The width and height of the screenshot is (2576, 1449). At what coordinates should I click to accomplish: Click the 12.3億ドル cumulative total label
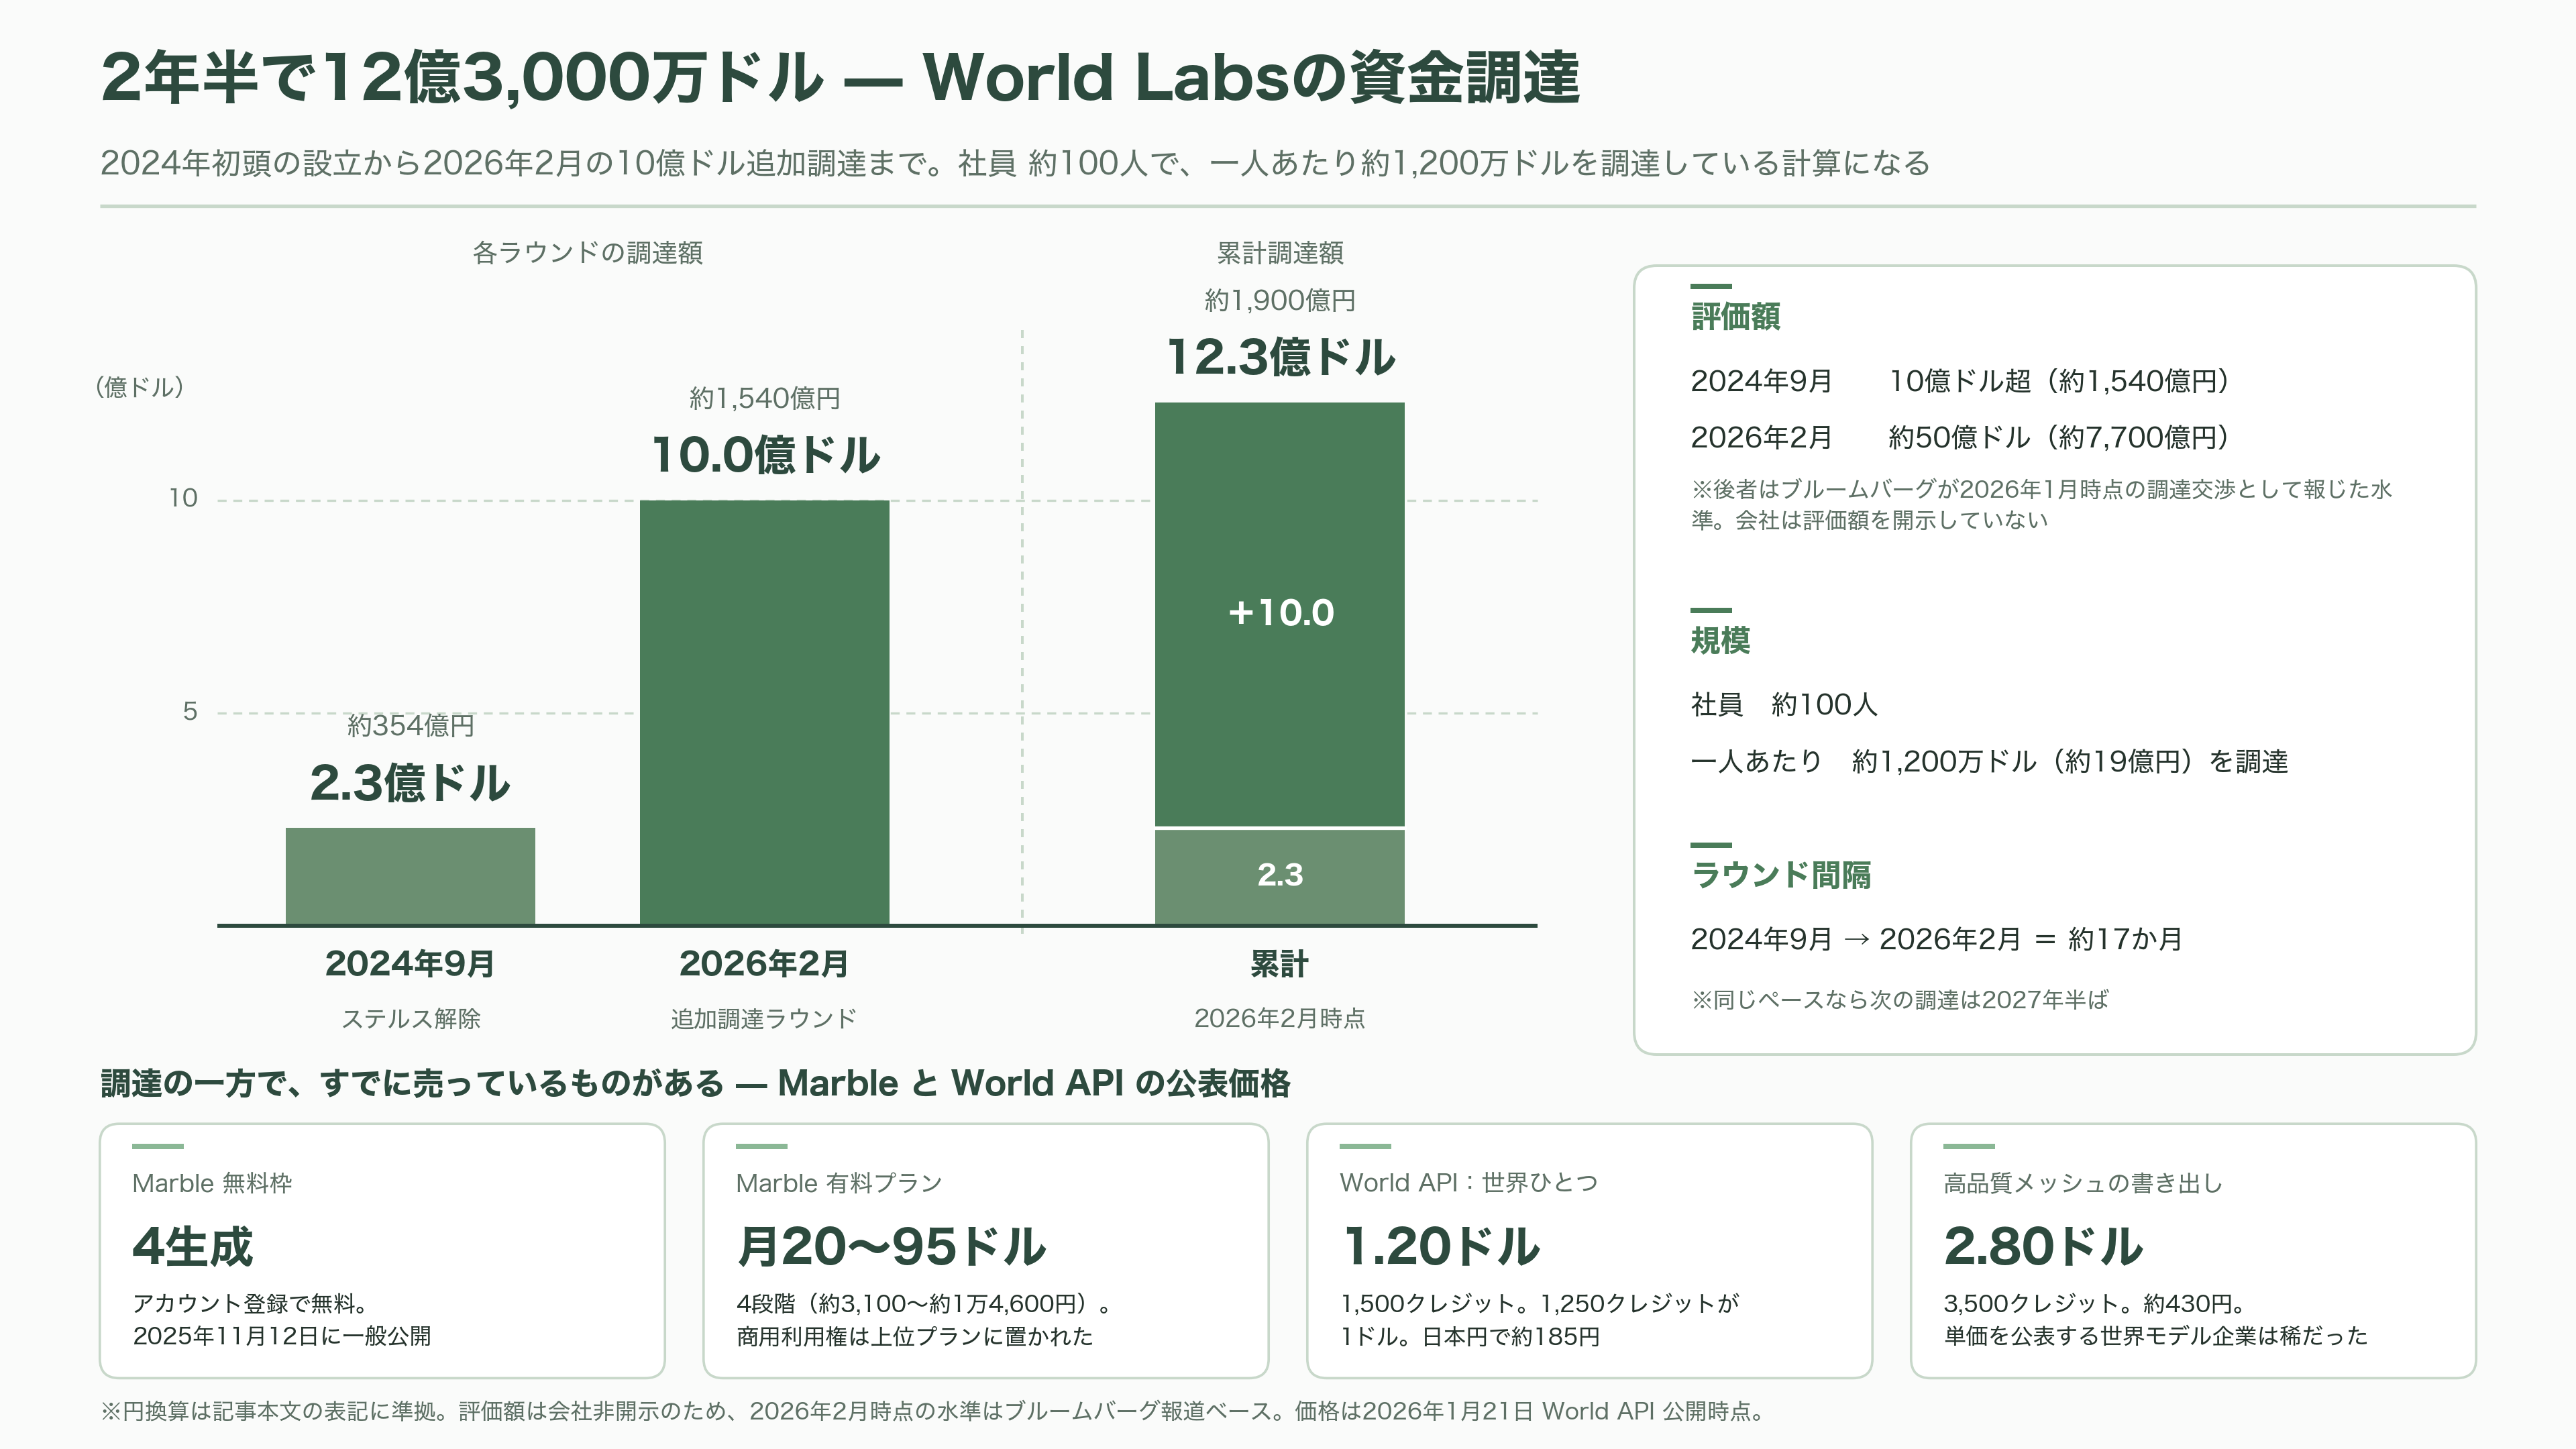[1280, 357]
